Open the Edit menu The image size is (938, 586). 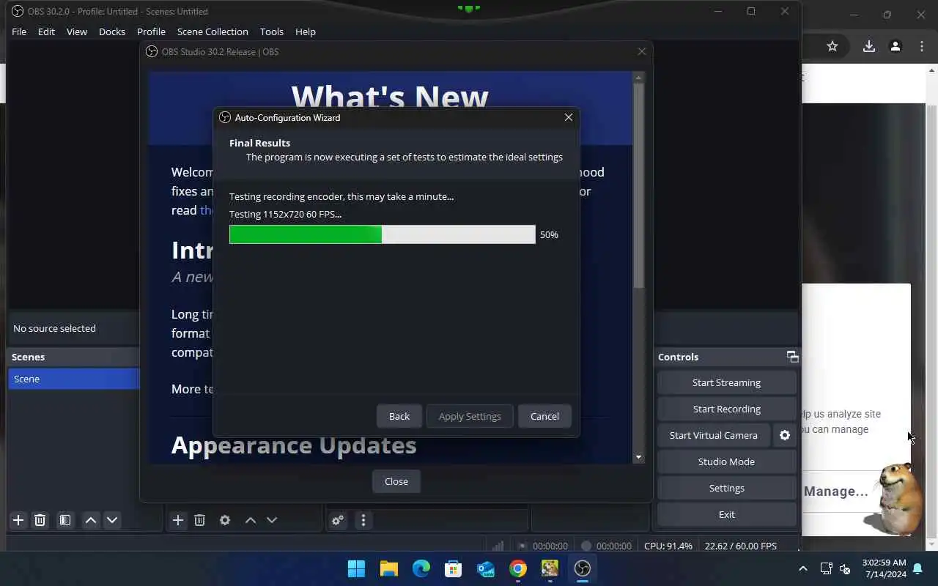tap(46, 31)
